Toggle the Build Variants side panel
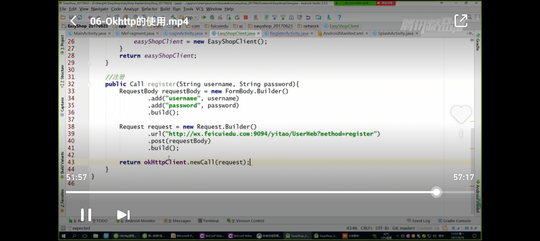Viewport: 540px width, 241px height. click(x=62, y=165)
